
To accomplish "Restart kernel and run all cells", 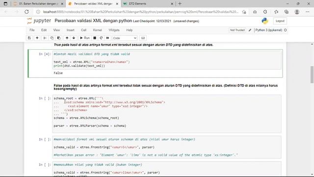I will (x=107, y=38).
